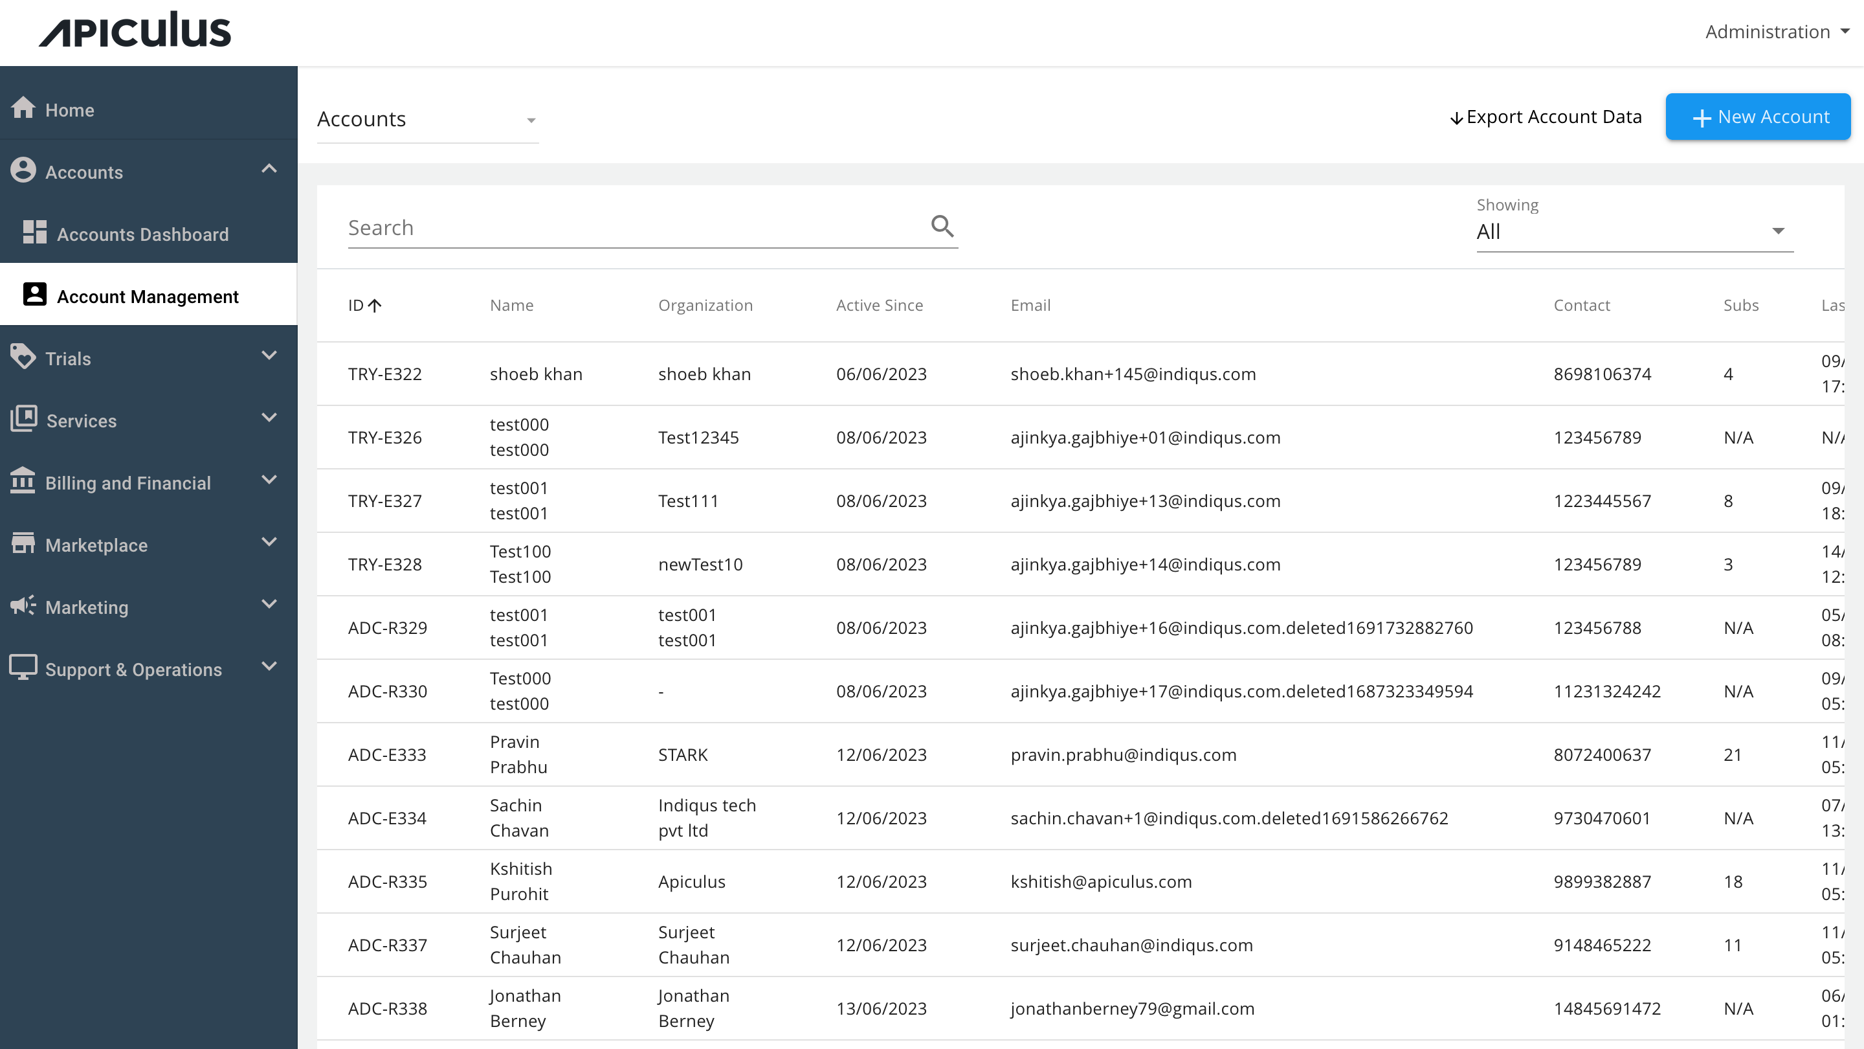Sort by Organization column header

[705, 306]
